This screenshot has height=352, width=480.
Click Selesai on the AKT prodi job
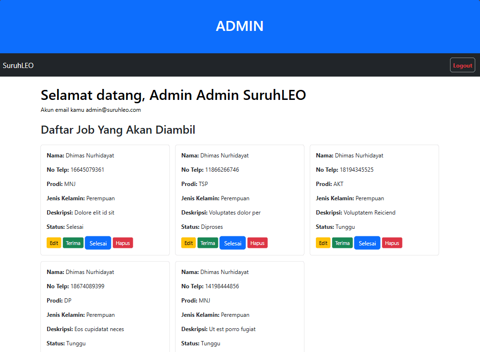click(x=367, y=243)
